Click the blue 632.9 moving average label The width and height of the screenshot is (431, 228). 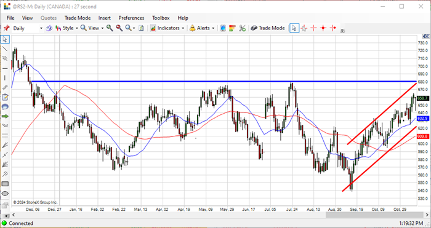422,119
